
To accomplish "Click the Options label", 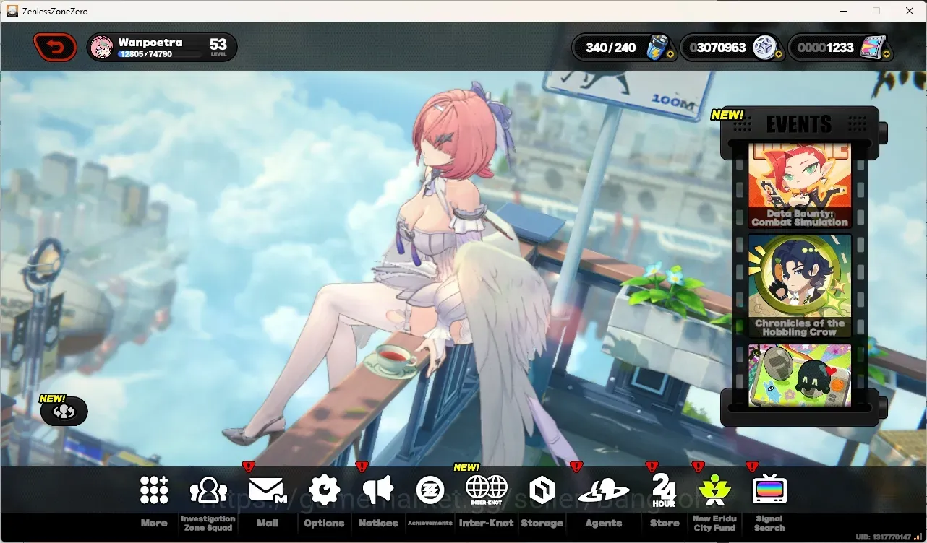I will (324, 524).
